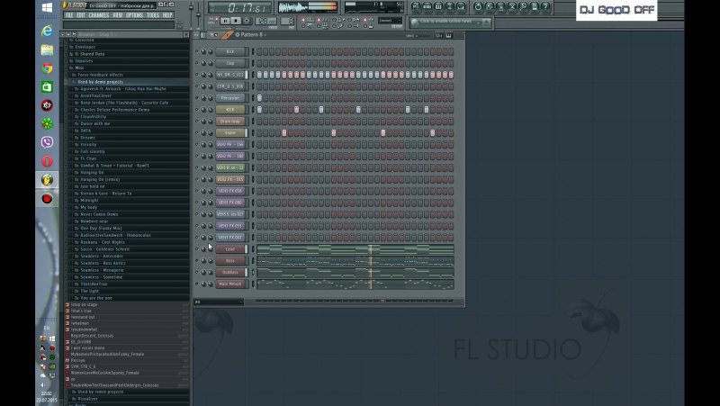Open the CHANNELS menu
Viewport: 720px width, 406px height.
[99, 15]
